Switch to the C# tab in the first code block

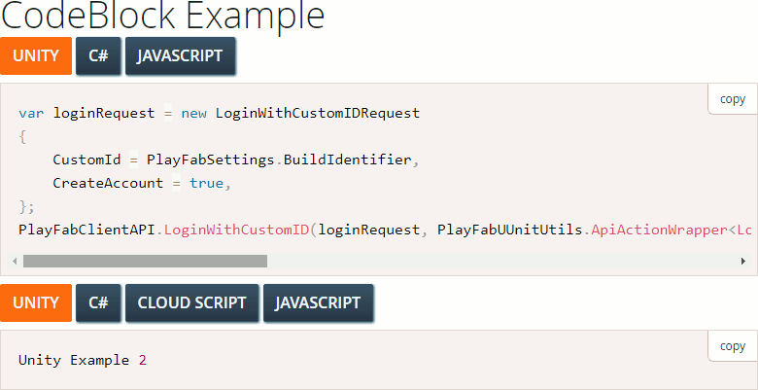coord(98,56)
